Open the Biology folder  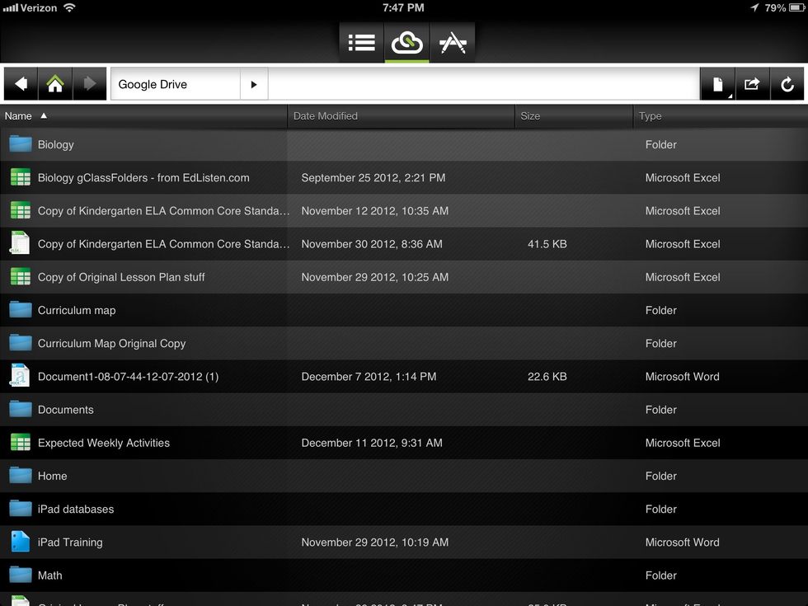pos(56,144)
